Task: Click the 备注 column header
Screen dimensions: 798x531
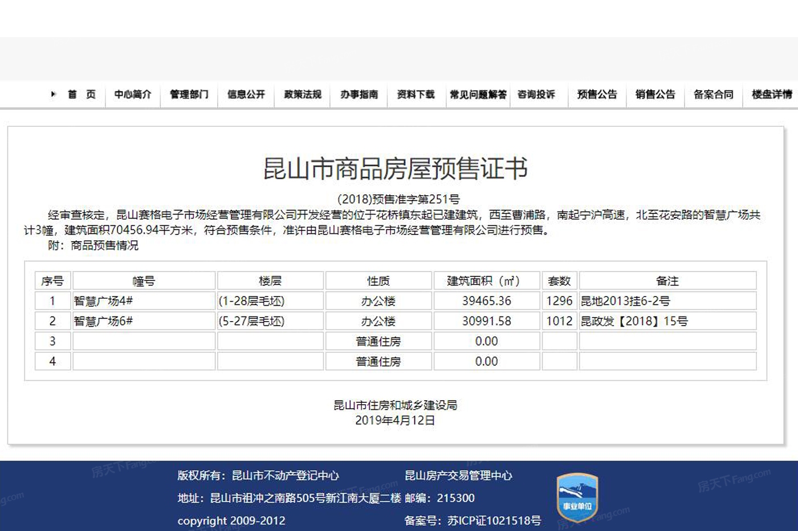Action: (x=667, y=281)
